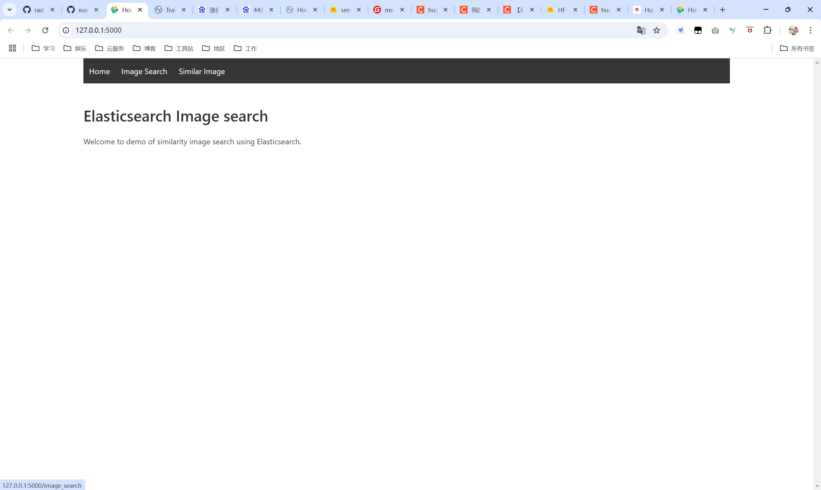
Task: Expand the tab search dropdown arrow
Action: (x=10, y=10)
